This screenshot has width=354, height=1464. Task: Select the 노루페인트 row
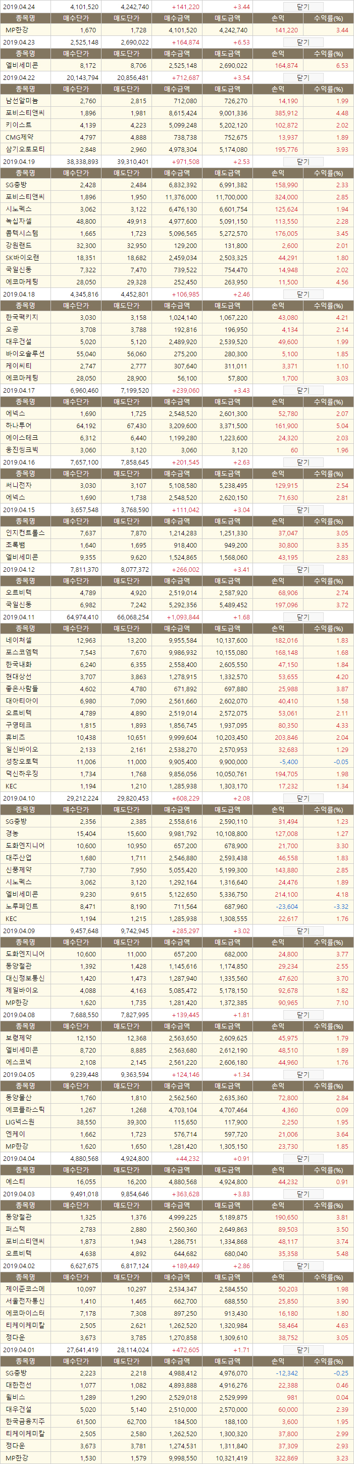[x=177, y=906]
